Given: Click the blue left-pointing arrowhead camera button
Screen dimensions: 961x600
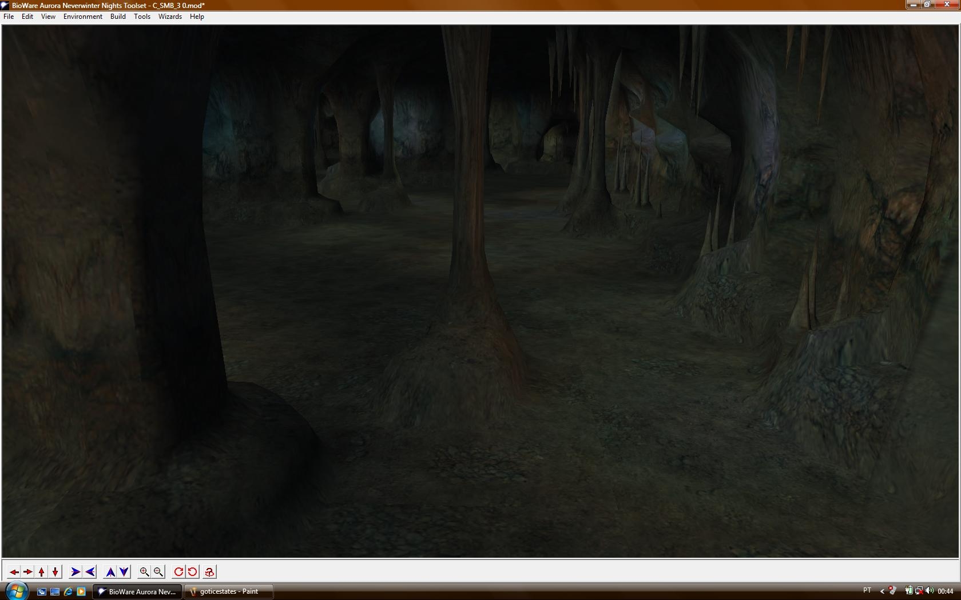Looking at the screenshot, I should click(90, 571).
